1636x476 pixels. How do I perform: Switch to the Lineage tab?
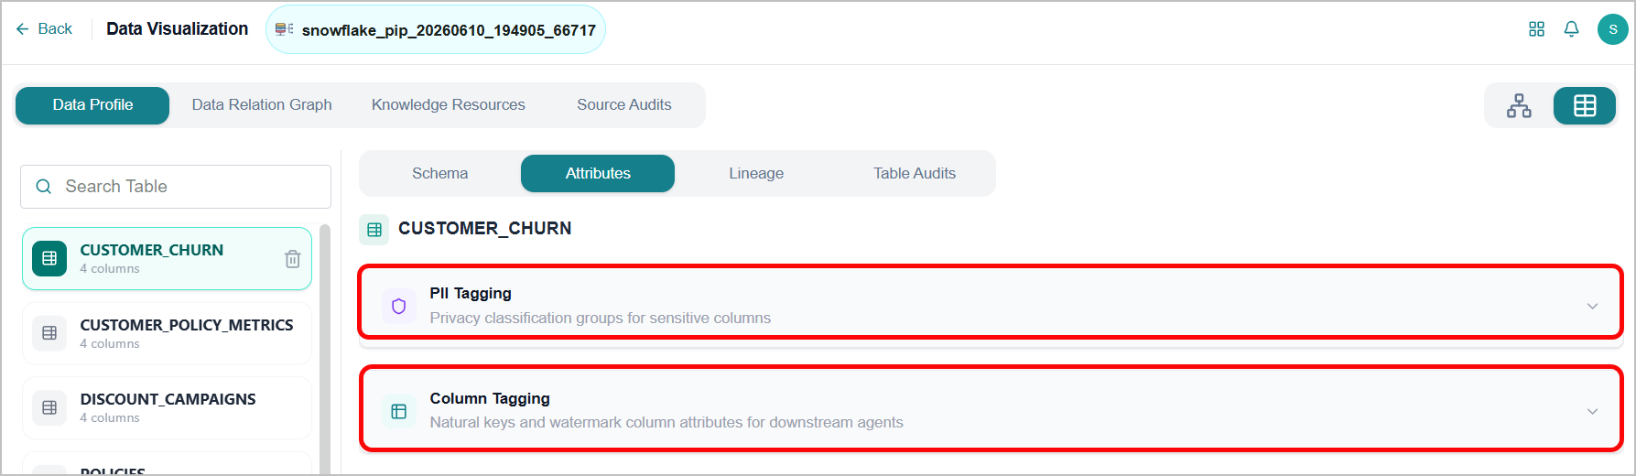(x=756, y=173)
